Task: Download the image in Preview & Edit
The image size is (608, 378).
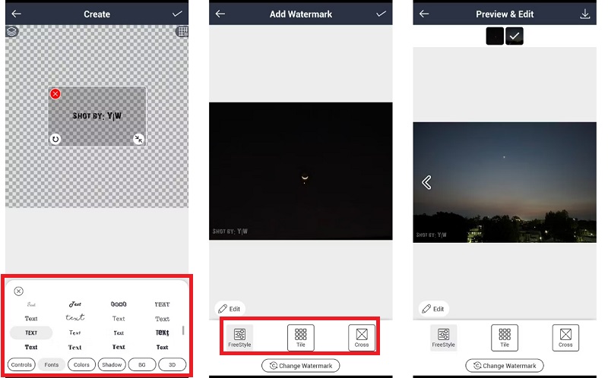Action: 585,14
